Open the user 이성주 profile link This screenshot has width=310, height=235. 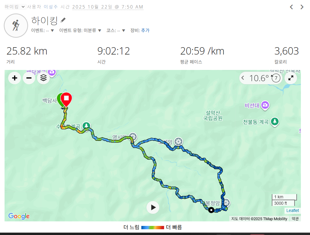click(51, 7)
